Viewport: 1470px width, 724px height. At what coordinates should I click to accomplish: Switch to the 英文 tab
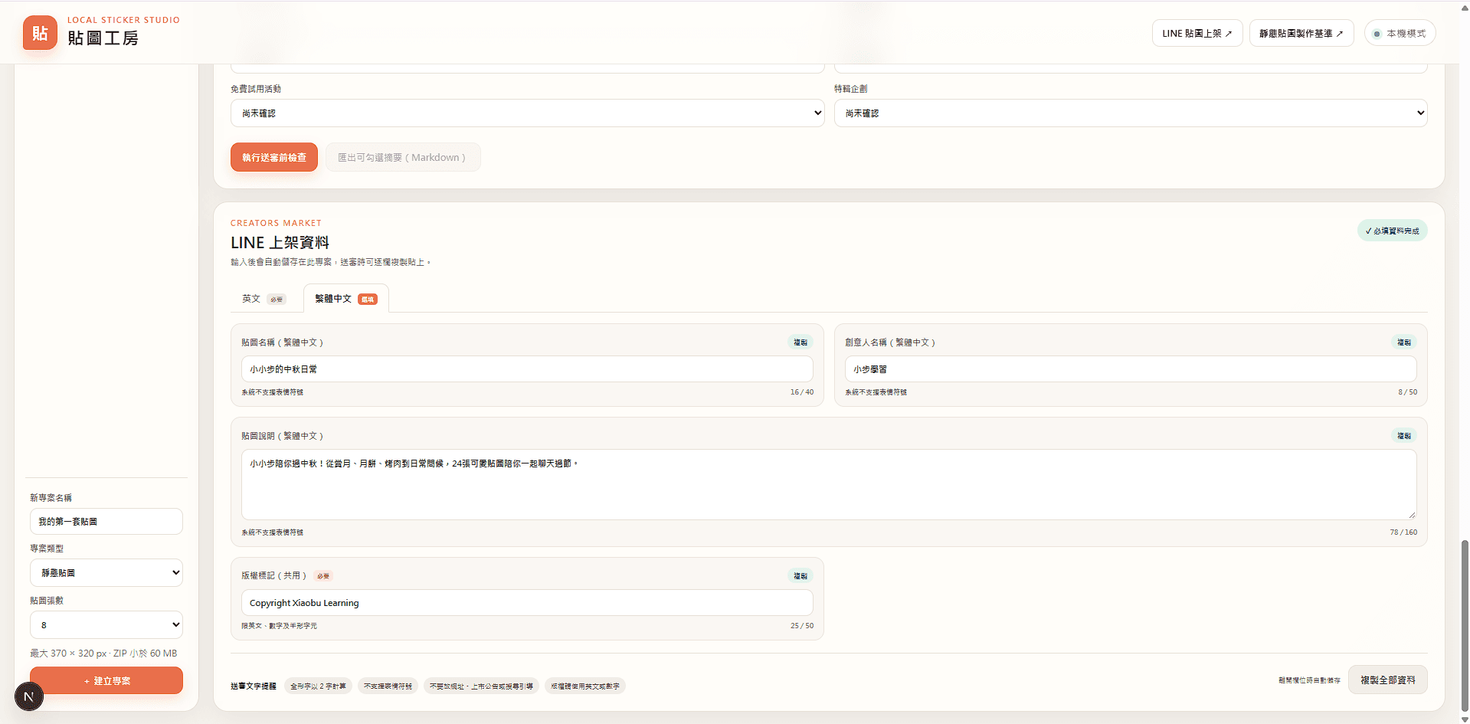pyautogui.click(x=265, y=299)
